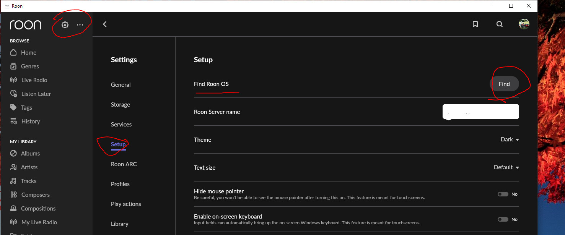Image resolution: width=565 pixels, height=235 pixels.
Task: Click the 'Settings' panel heading
Action: pos(124,60)
